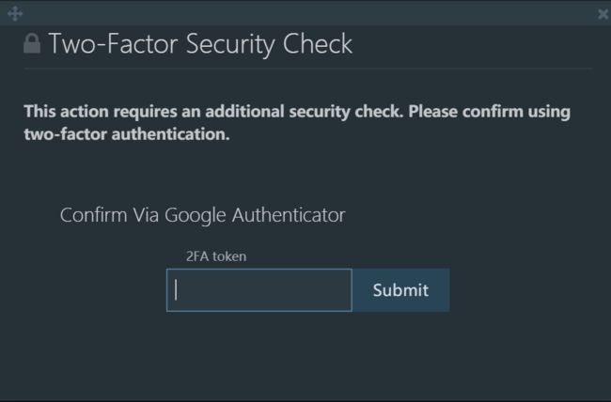The height and width of the screenshot is (402, 611).
Task: Click the move handle icon in dialog header
Action: click(x=15, y=14)
